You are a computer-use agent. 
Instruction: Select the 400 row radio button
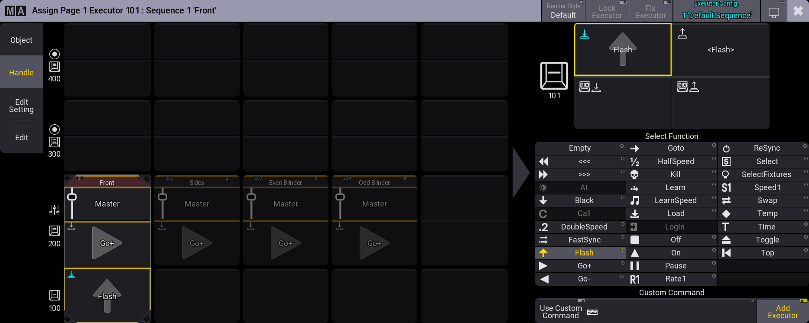[x=55, y=54]
